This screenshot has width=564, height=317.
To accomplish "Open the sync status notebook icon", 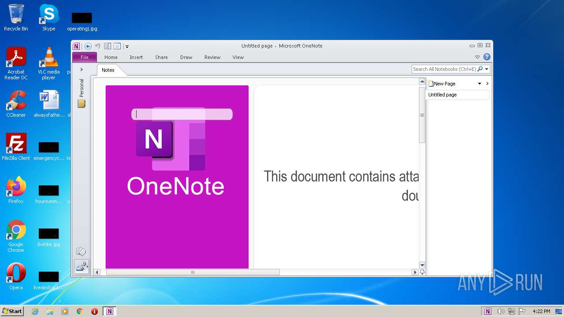I will pyautogui.click(x=82, y=266).
